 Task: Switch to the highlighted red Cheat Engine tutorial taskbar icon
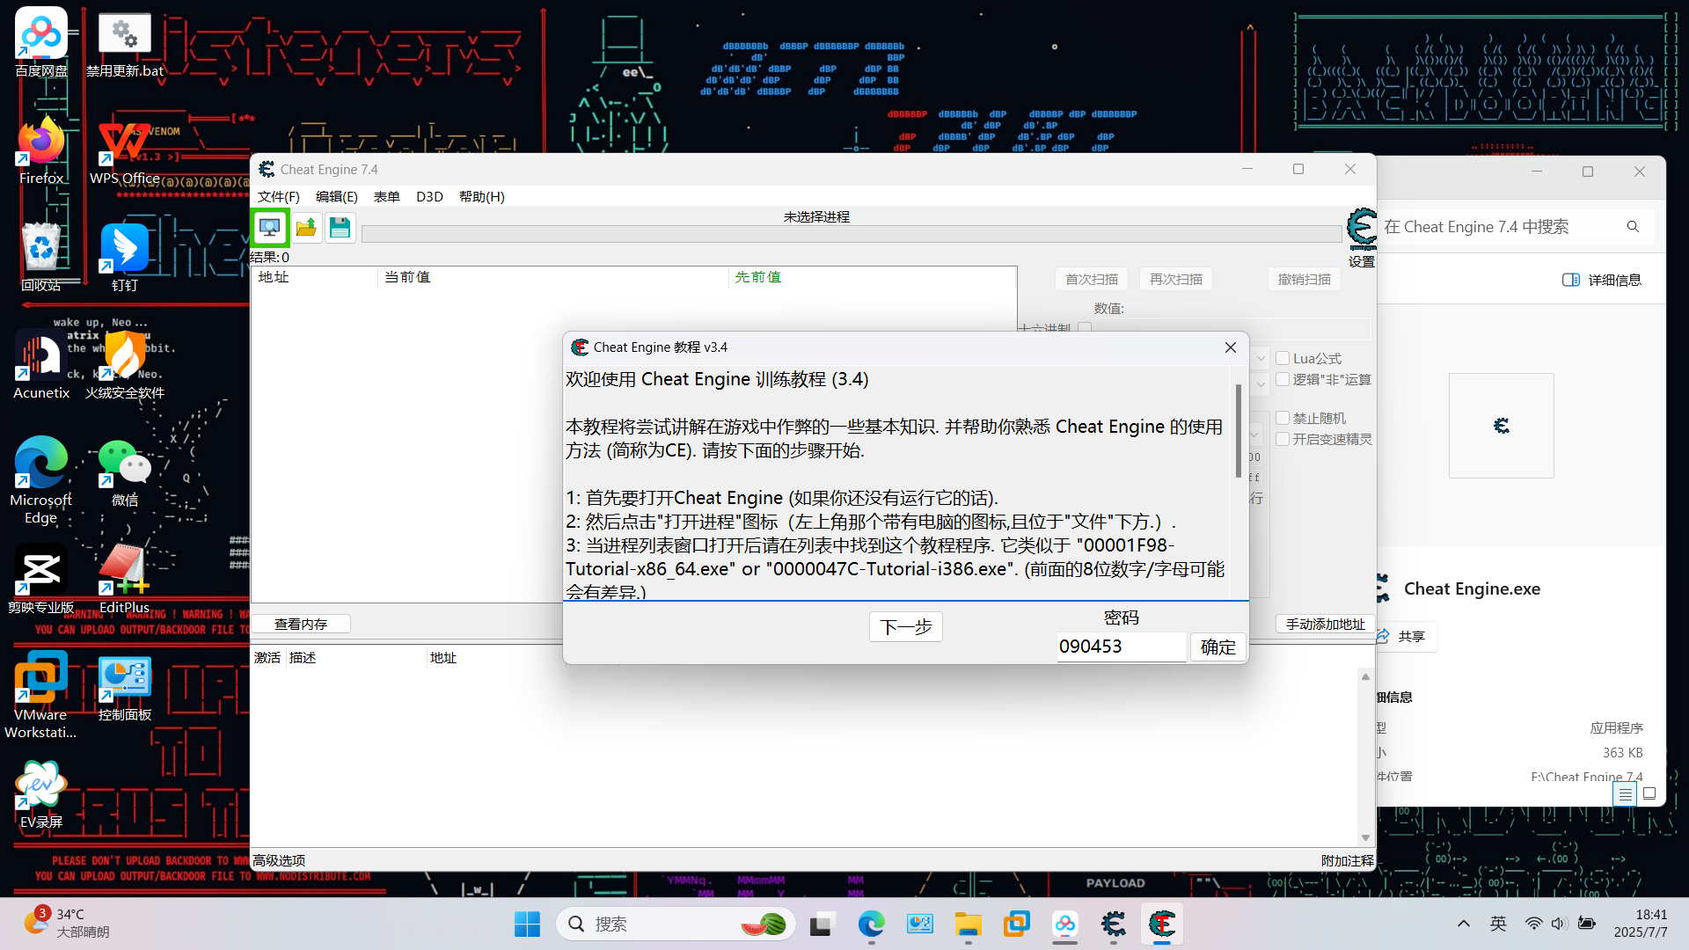pos(1162,924)
